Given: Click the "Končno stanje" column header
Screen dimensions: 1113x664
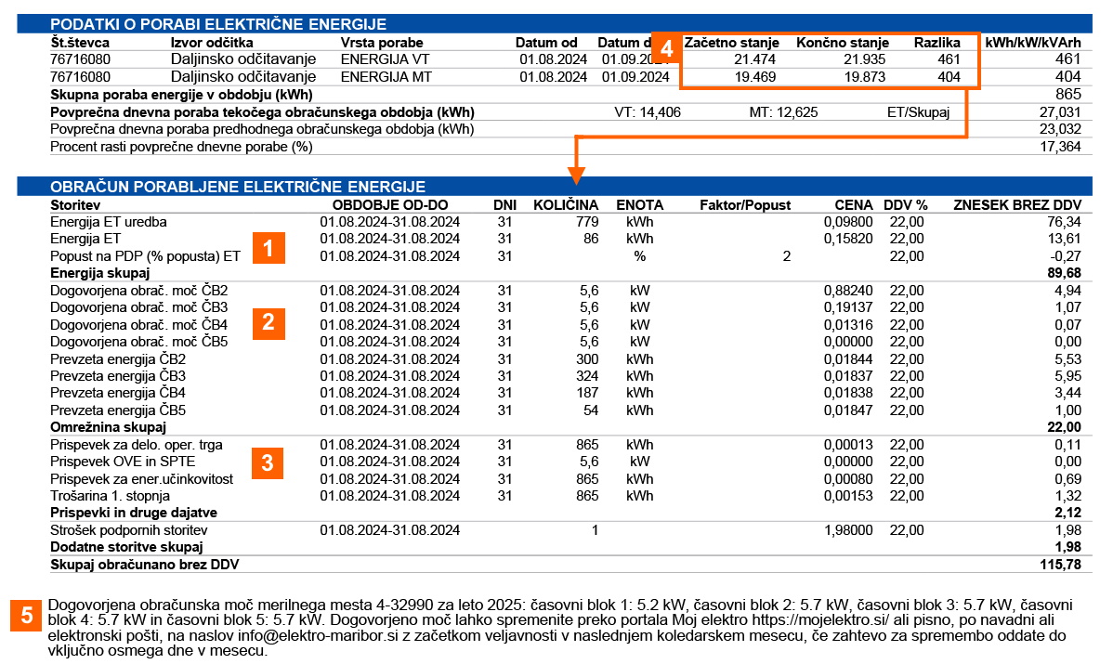Looking at the screenshot, I should 843,43.
